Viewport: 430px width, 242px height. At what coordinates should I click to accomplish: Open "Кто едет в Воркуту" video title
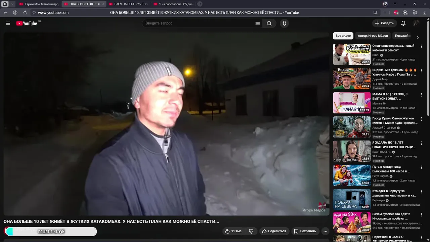(394, 193)
